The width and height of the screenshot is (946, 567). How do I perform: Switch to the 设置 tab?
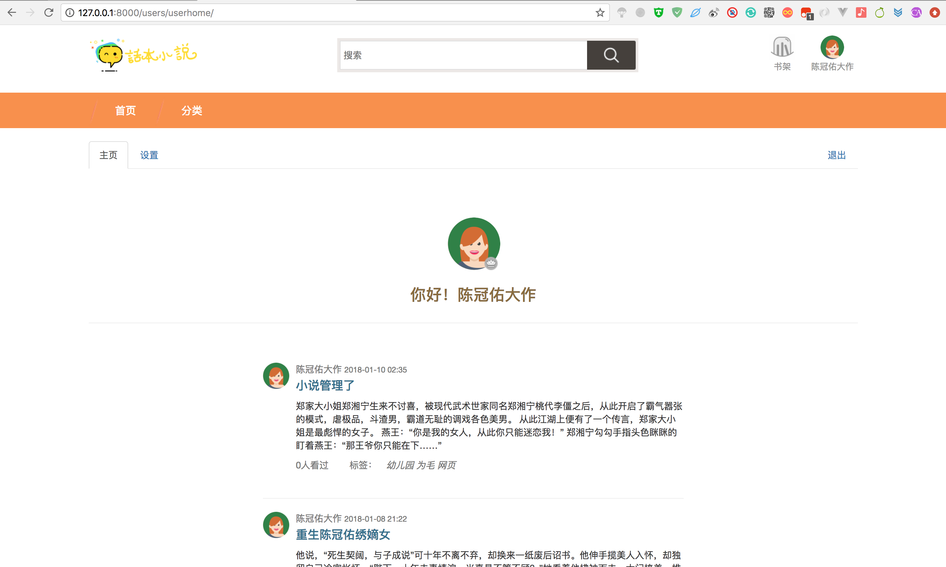tap(149, 155)
